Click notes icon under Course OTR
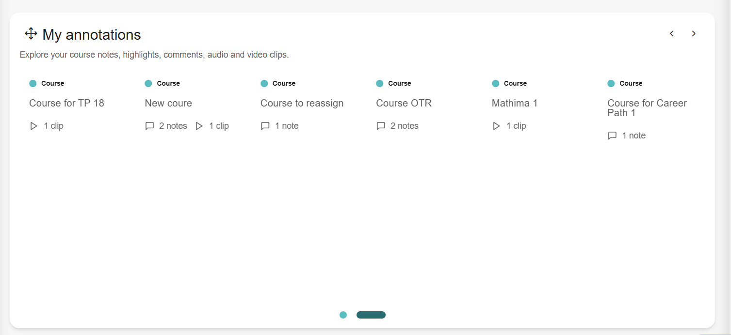 coord(381,126)
